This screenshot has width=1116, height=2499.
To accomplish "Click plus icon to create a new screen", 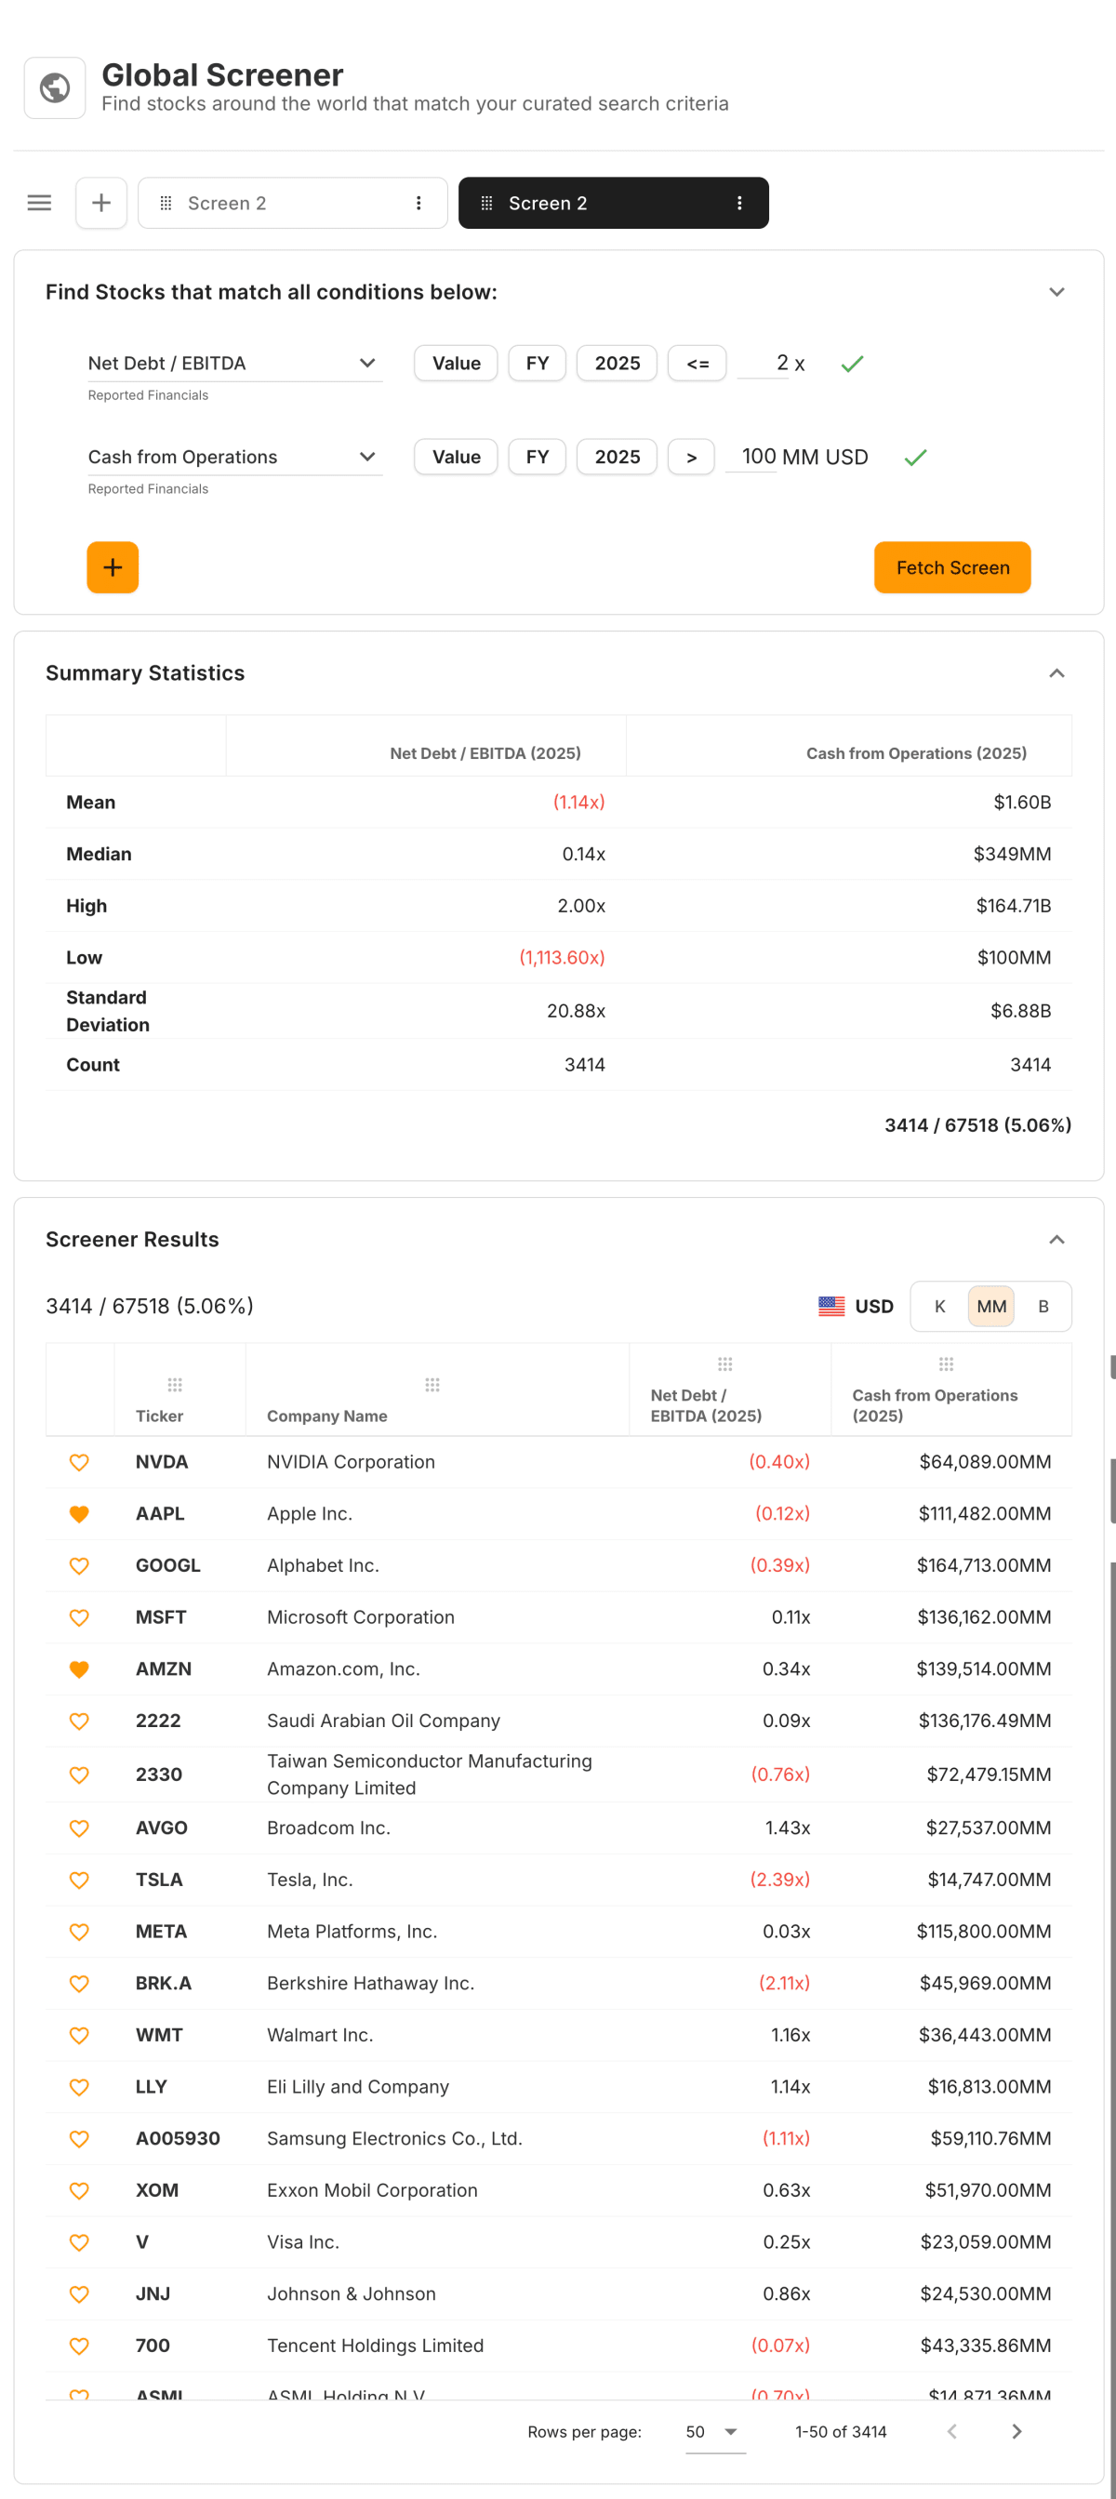I will pos(101,203).
